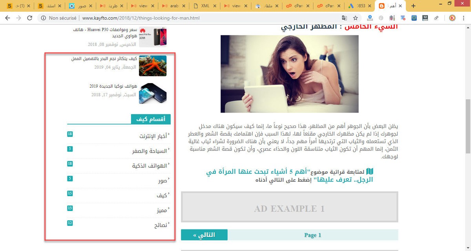Open the Huawei P30 article title link
Screen dimensions: 471x251
(x=105, y=33)
